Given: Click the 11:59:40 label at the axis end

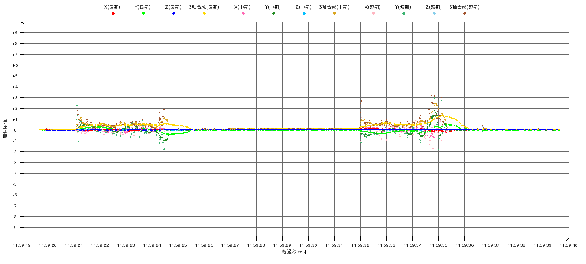Looking at the screenshot, I should (569, 245).
